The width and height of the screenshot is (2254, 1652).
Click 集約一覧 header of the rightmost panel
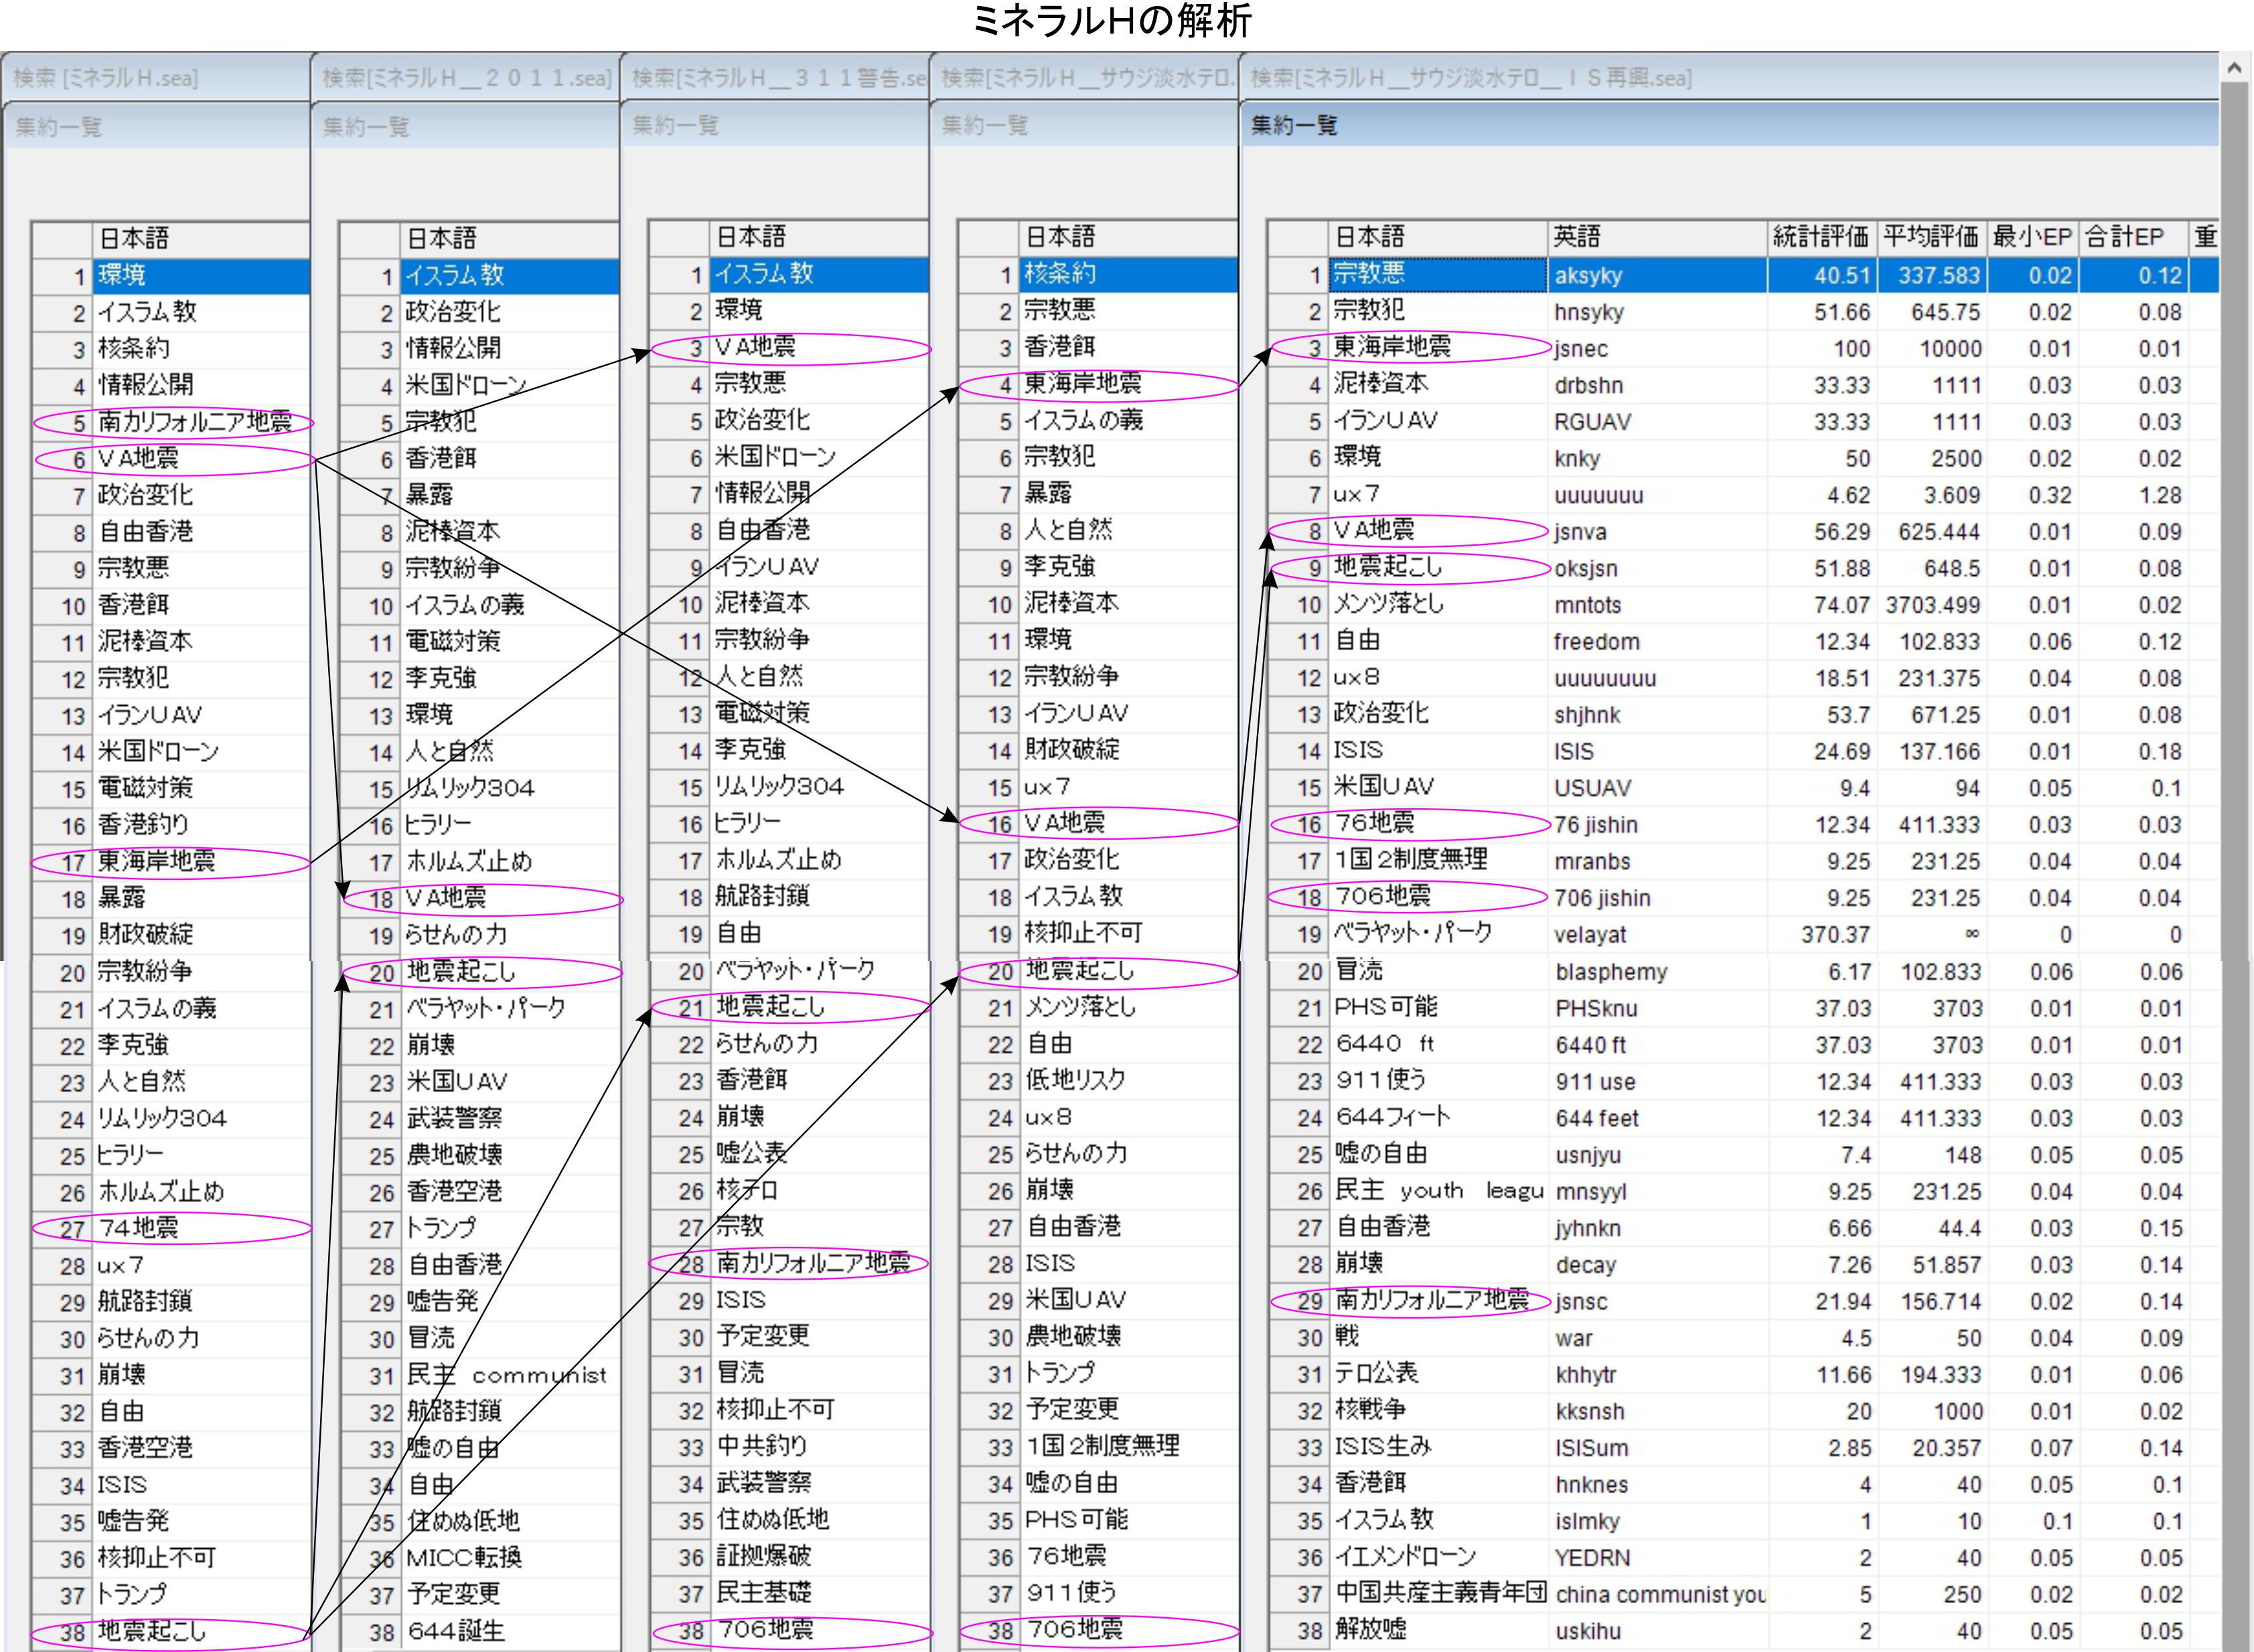point(1294,125)
